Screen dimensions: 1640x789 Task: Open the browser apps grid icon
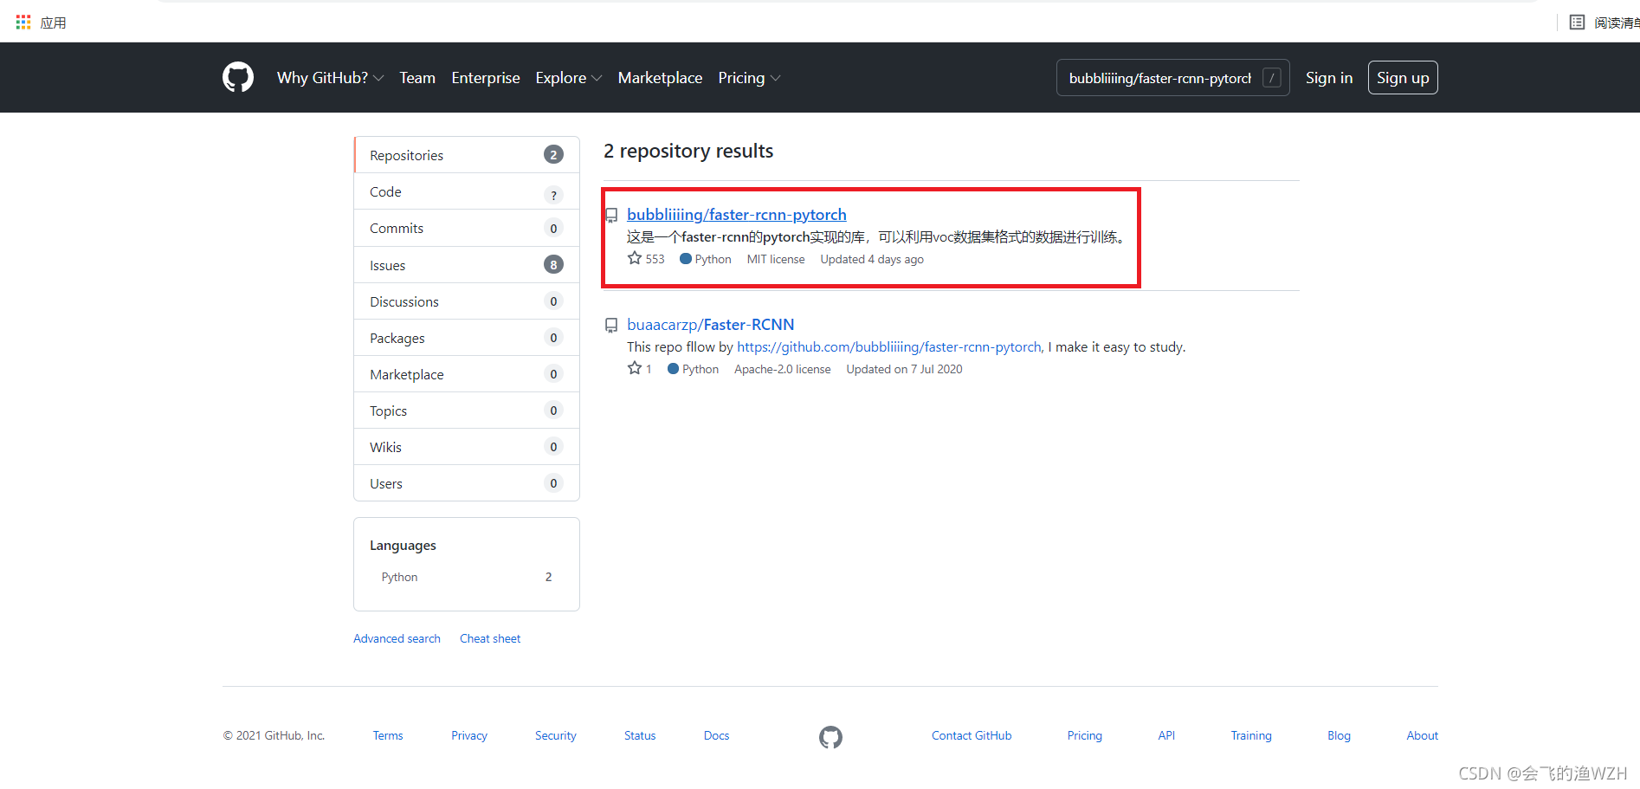(23, 22)
